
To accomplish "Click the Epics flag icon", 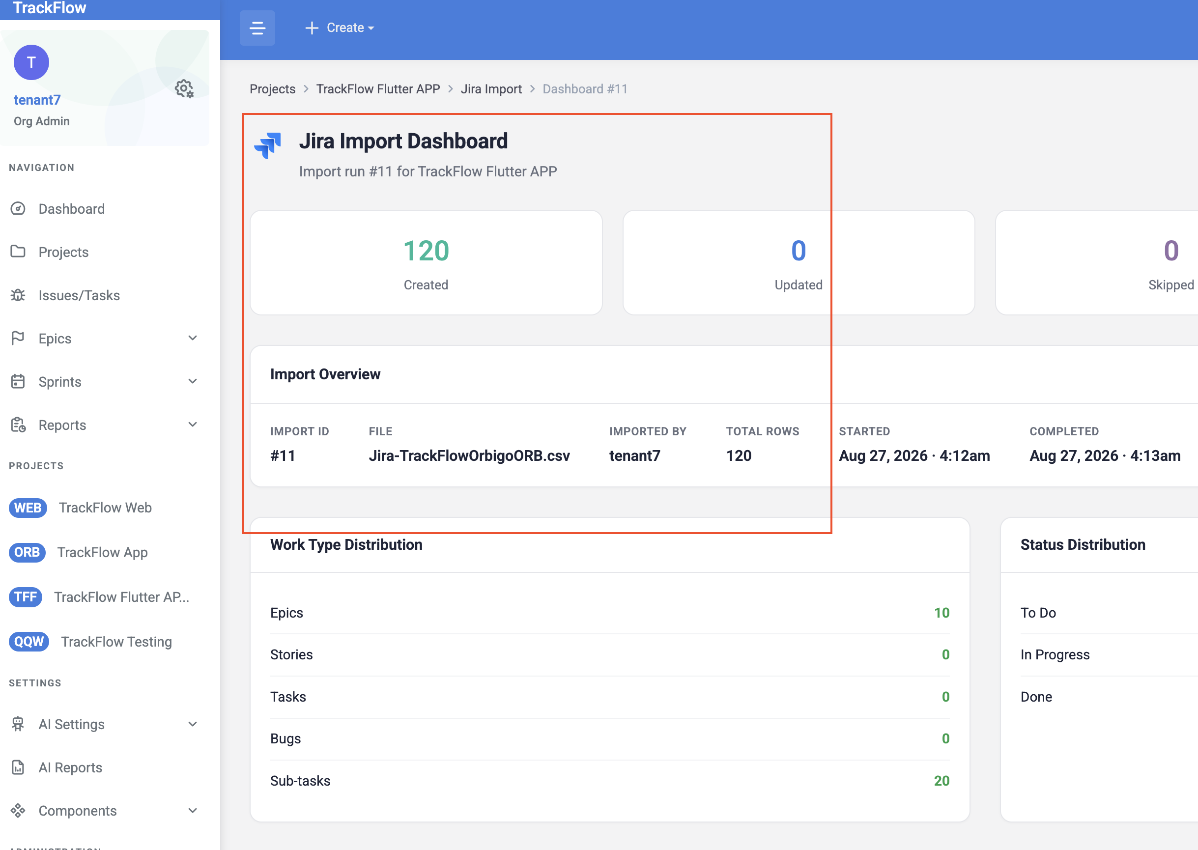I will click(x=18, y=339).
